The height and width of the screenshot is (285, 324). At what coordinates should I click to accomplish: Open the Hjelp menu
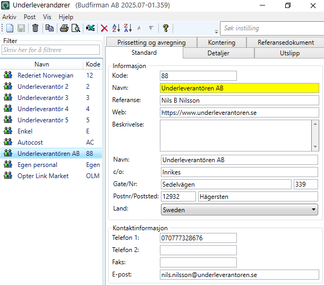(66, 17)
